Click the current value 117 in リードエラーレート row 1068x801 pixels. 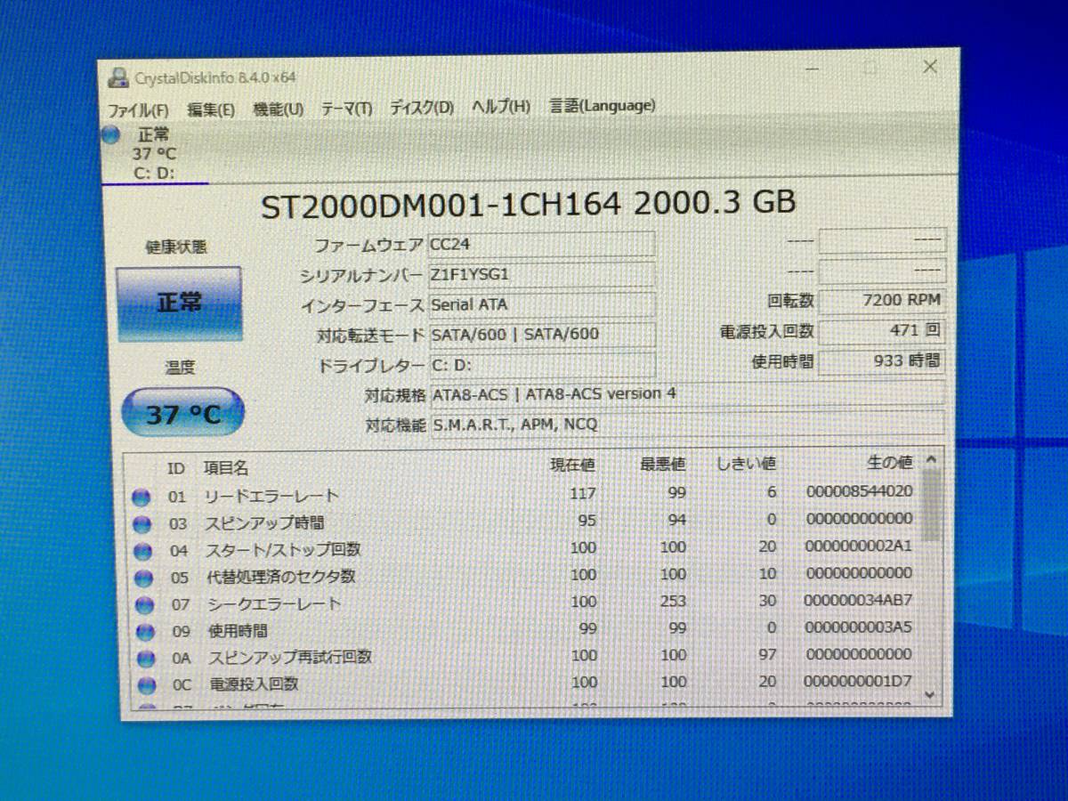582,493
